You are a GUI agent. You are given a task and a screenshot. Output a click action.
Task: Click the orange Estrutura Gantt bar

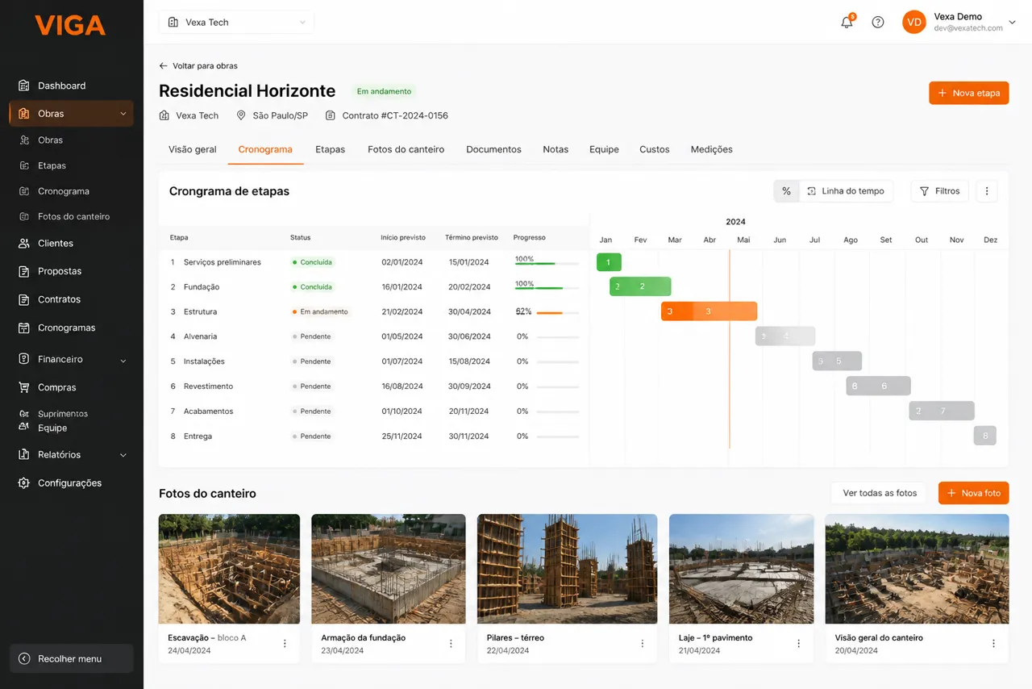(709, 311)
